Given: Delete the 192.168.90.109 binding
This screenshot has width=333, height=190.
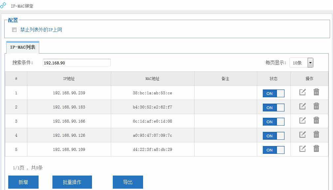Looking at the screenshot, I should point(316,149).
